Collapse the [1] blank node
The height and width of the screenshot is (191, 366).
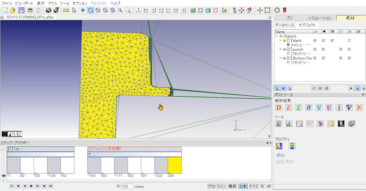click(x=281, y=40)
